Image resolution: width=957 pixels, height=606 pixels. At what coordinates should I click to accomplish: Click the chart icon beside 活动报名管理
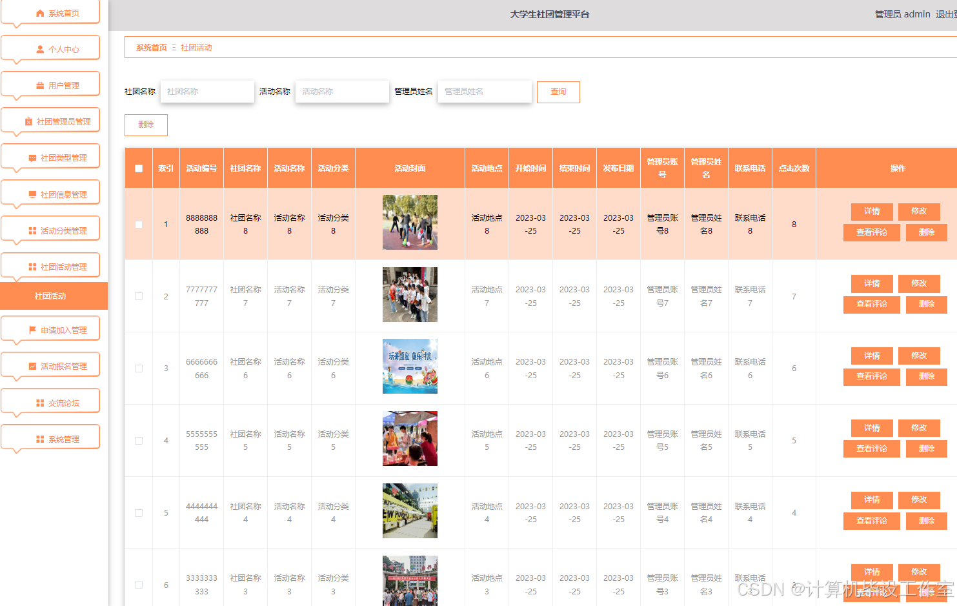coord(32,367)
